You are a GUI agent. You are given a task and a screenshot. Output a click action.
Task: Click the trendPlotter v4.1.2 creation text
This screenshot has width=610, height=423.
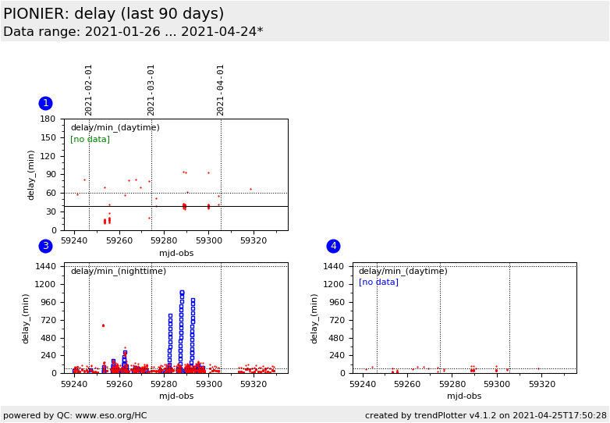[485, 415]
